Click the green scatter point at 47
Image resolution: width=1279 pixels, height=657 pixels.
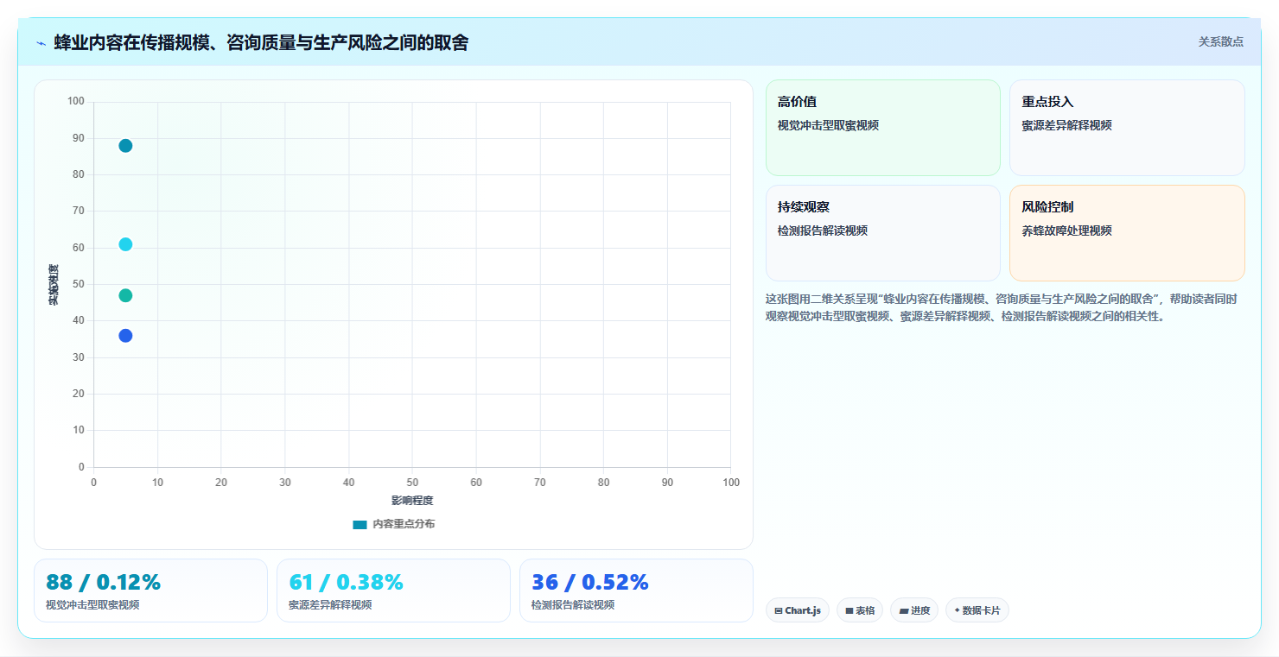tap(125, 295)
